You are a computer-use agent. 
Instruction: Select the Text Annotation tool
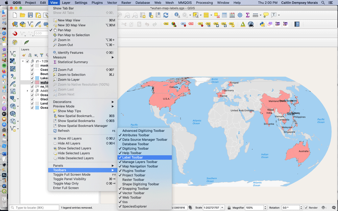[273, 15]
